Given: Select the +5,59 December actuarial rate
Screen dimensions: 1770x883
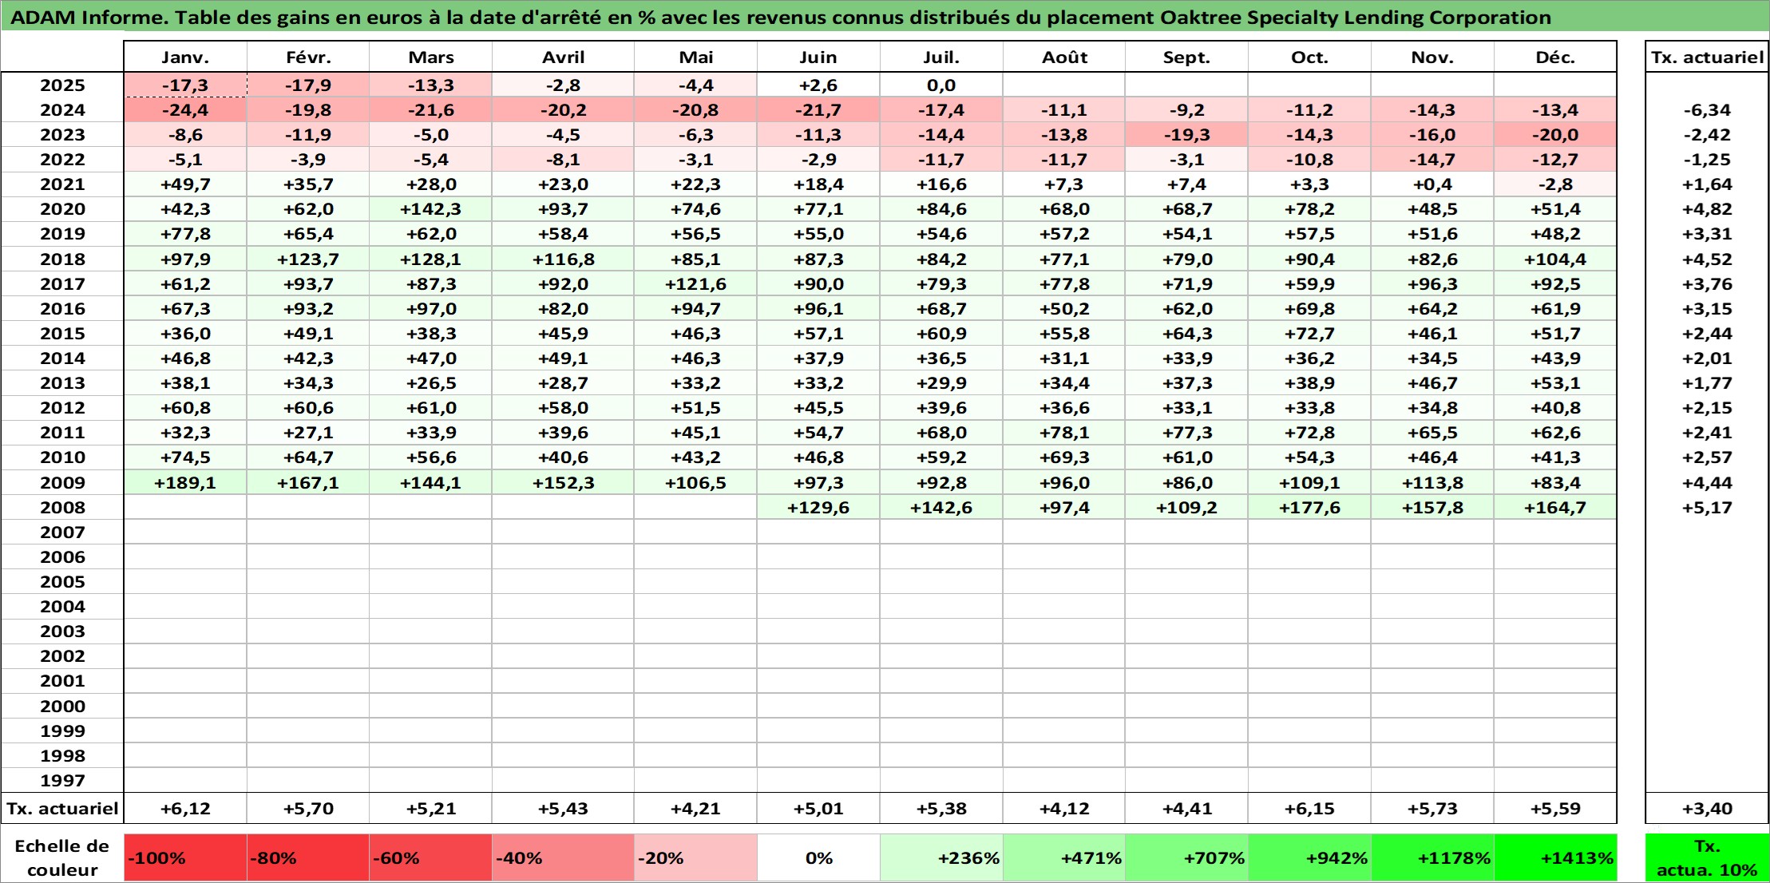Looking at the screenshot, I should [x=1555, y=808].
